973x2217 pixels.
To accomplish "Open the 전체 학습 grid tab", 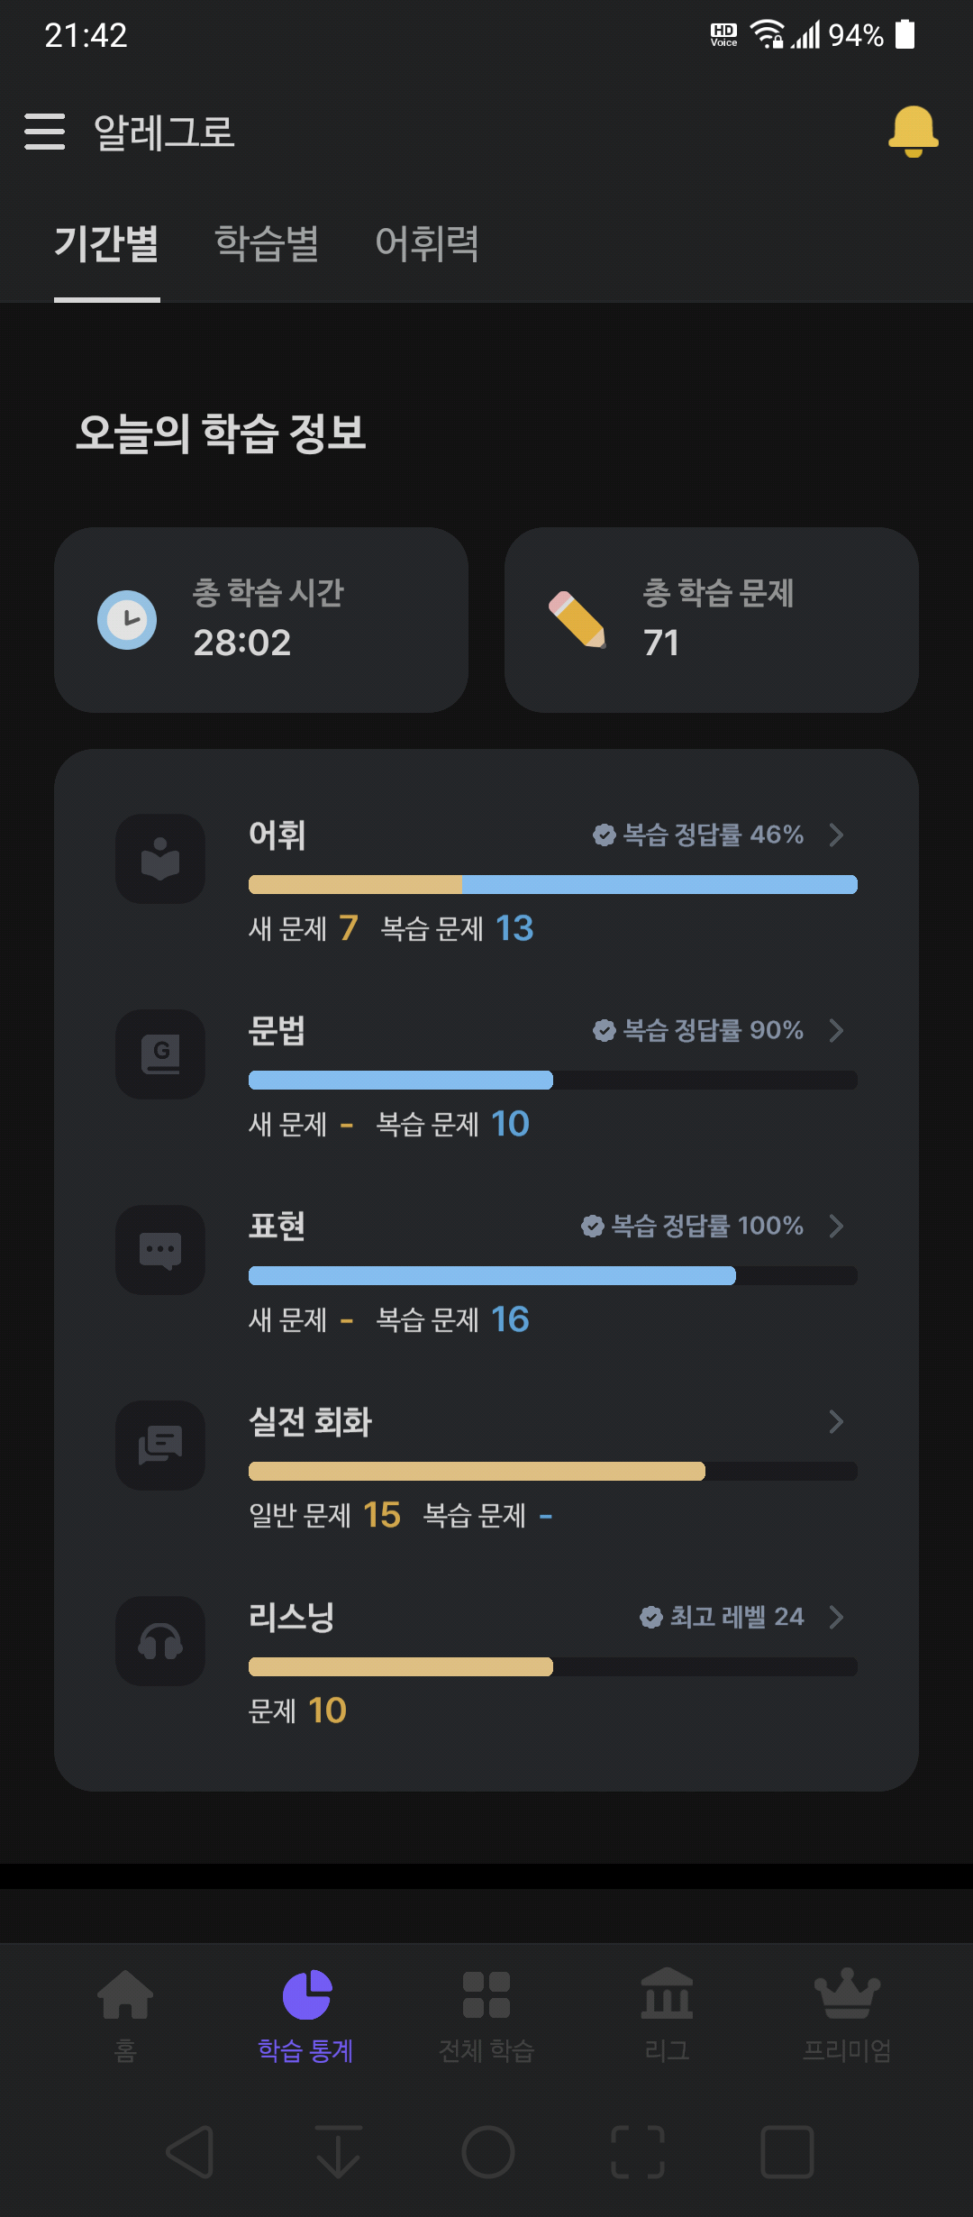I will click(486, 1994).
